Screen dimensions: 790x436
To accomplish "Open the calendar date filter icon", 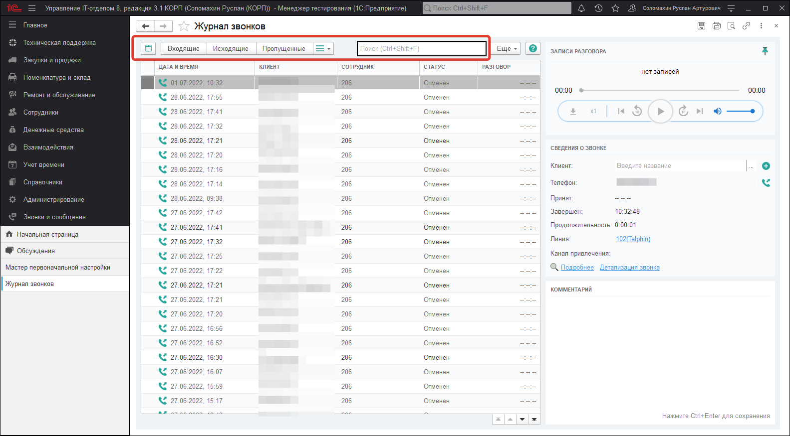I will pyautogui.click(x=148, y=48).
